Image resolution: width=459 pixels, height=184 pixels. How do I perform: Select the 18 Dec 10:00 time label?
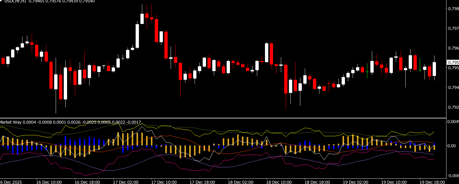[x=279, y=182]
